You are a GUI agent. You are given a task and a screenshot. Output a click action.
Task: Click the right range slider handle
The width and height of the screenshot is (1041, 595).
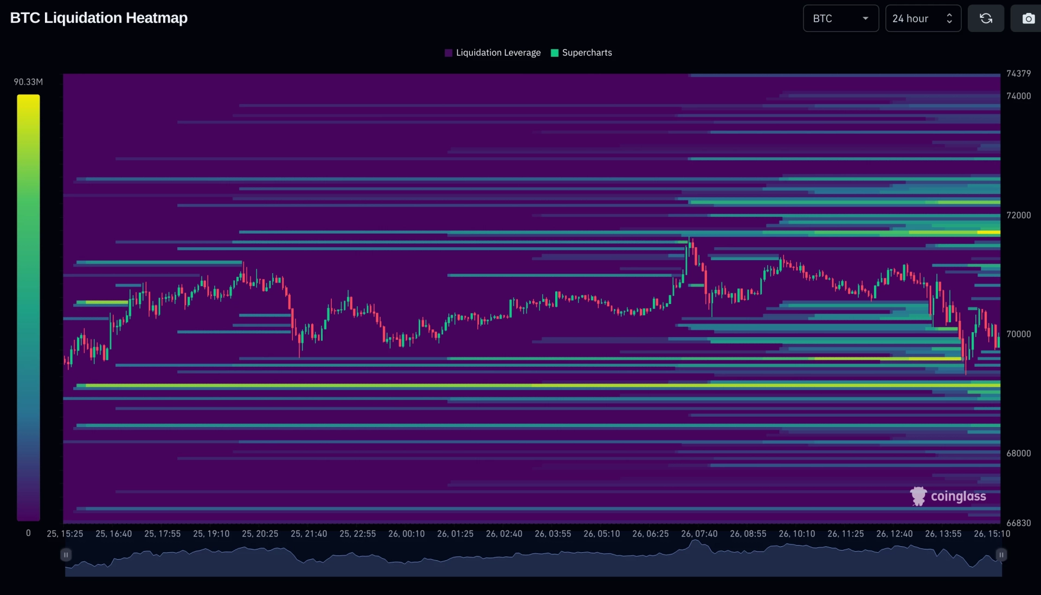[x=1001, y=554]
